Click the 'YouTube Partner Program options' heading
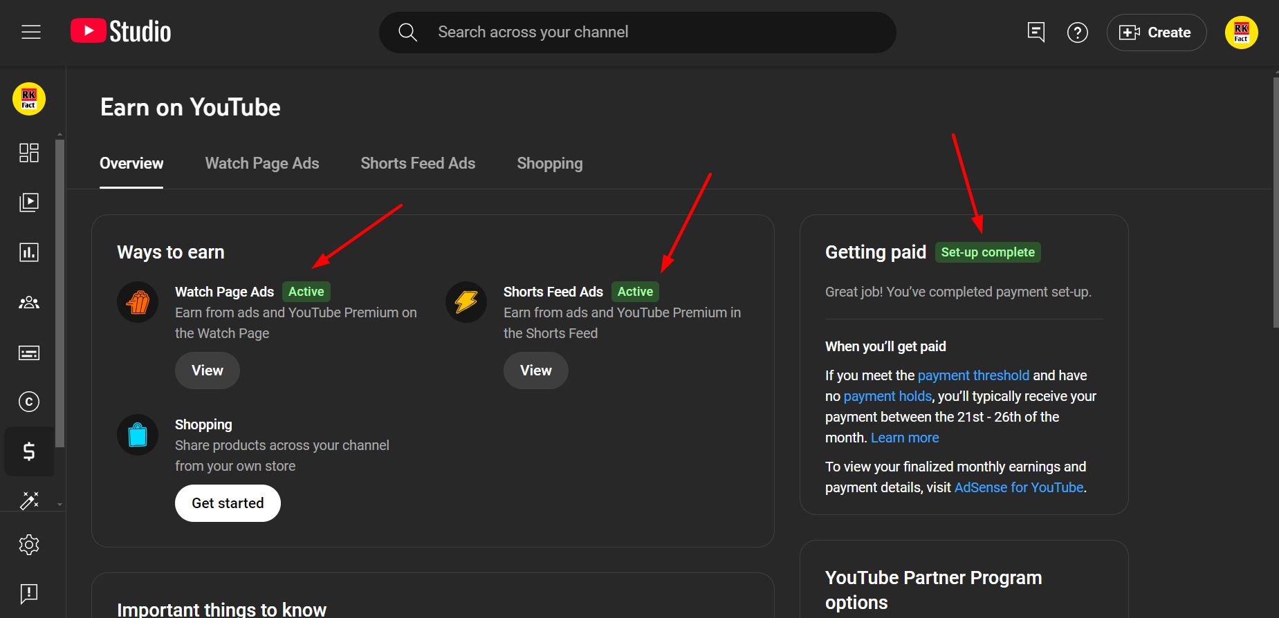Screen dimensions: 1279x618 [933, 590]
